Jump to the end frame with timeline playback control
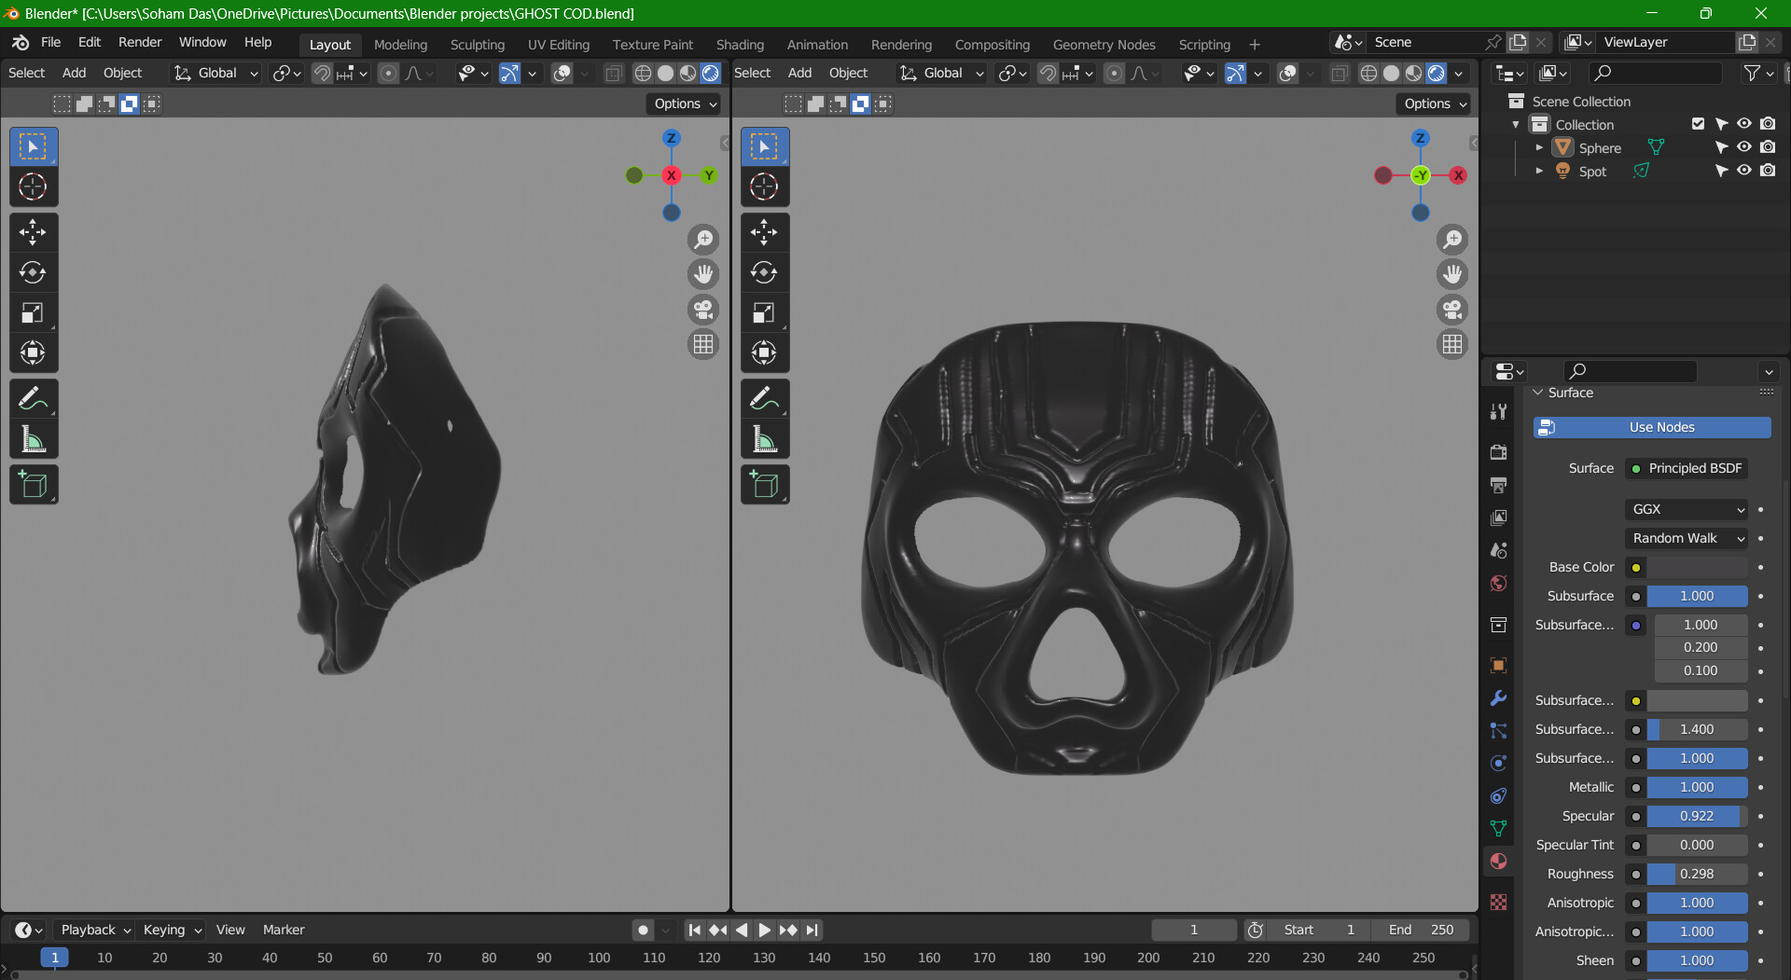Viewport: 1791px width, 980px height. [x=812, y=929]
